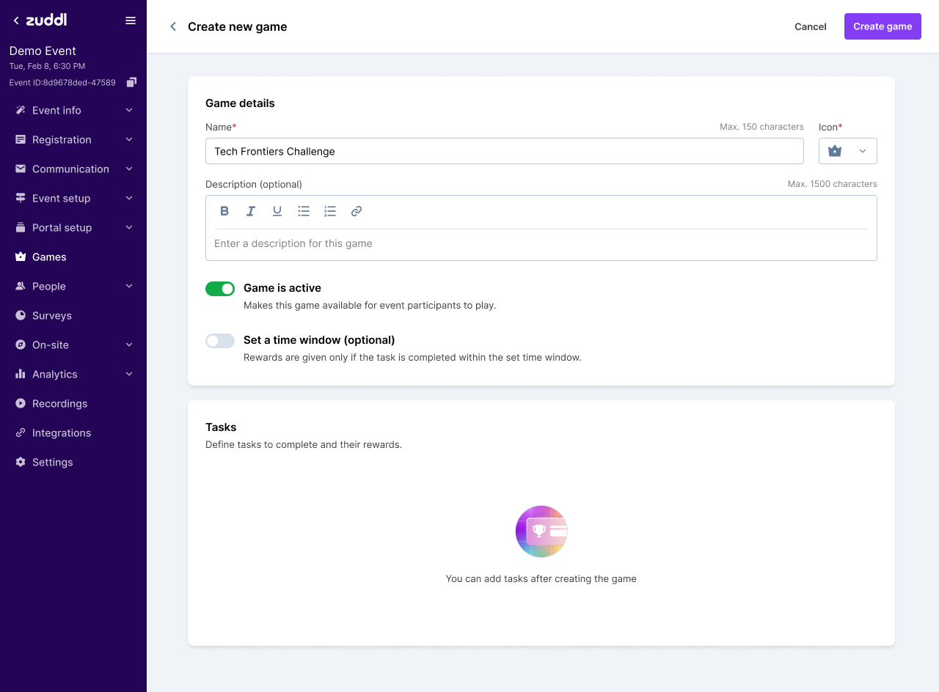Expand Event setup chevron
The image size is (939, 692).
(129, 198)
